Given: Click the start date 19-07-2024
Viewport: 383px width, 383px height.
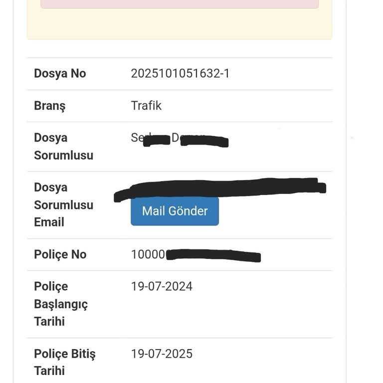Looking at the screenshot, I should [x=162, y=286].
